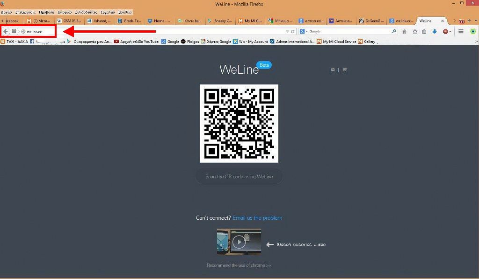Open the Εργαλεία menu
479x279 pixels.
(108, 12)
